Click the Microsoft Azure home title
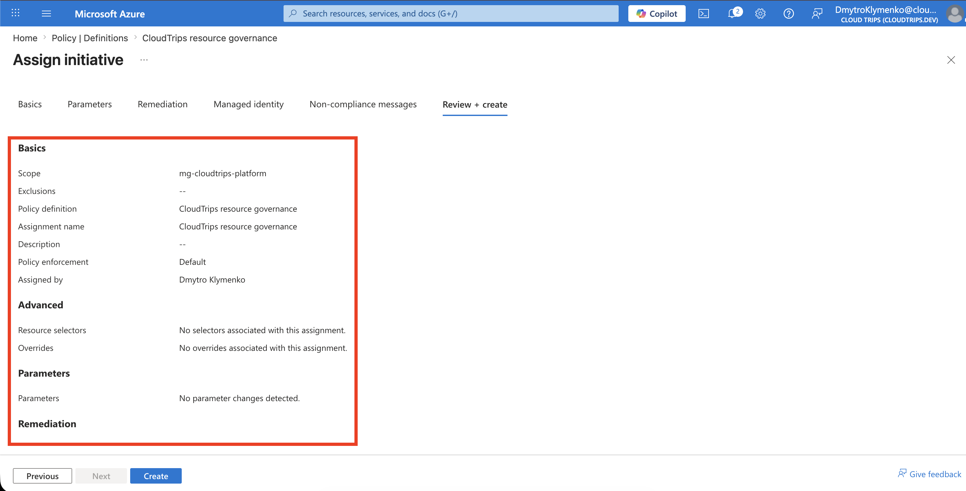 coord(110,14)
